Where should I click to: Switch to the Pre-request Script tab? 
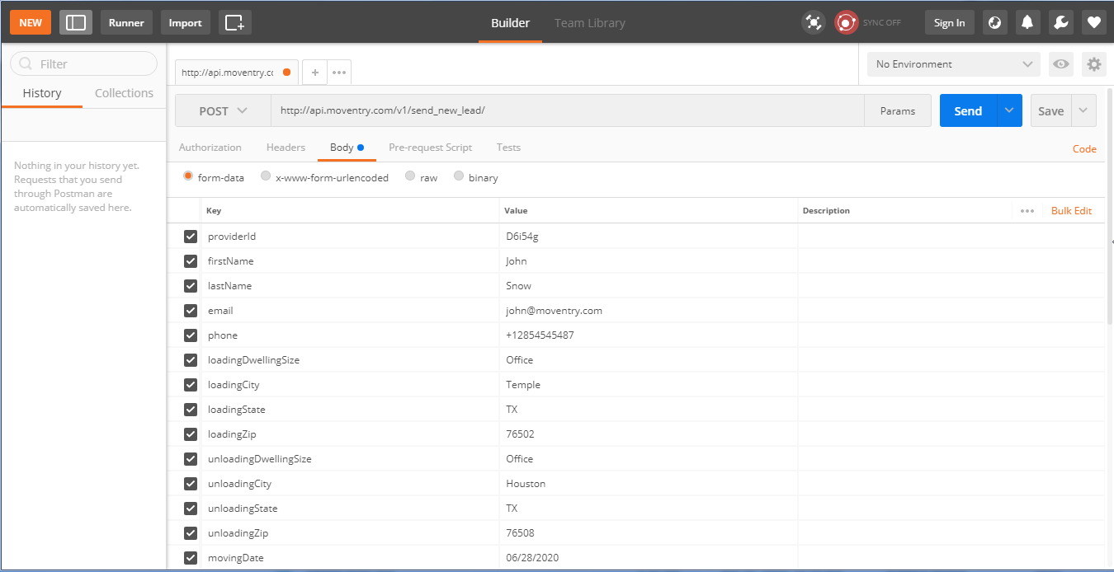click(430, 147)
